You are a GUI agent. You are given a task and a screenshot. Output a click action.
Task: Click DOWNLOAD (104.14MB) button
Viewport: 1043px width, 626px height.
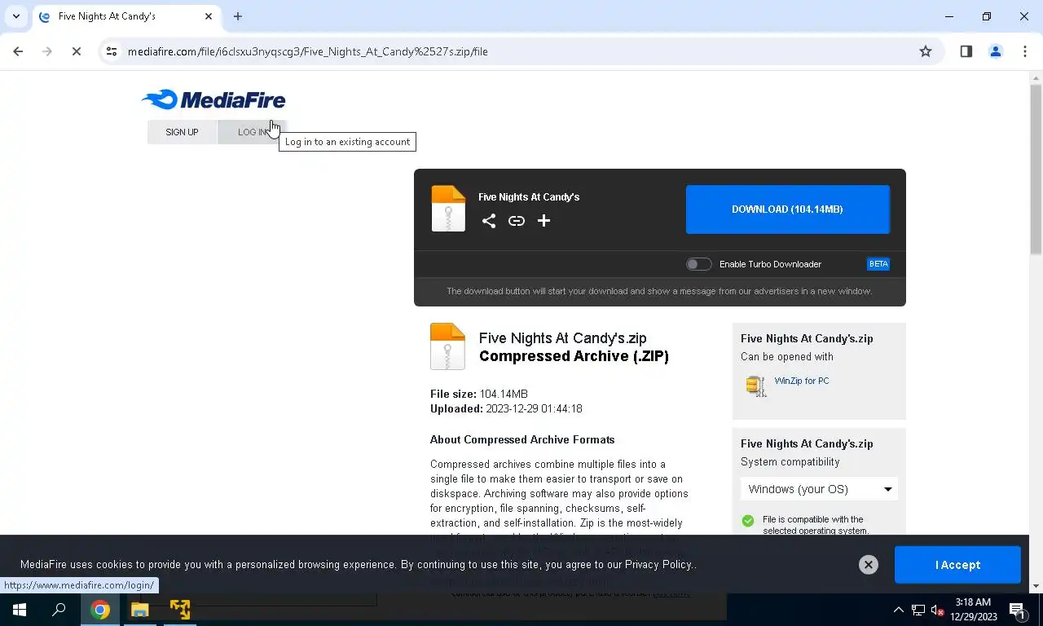(x=787, y=209)
